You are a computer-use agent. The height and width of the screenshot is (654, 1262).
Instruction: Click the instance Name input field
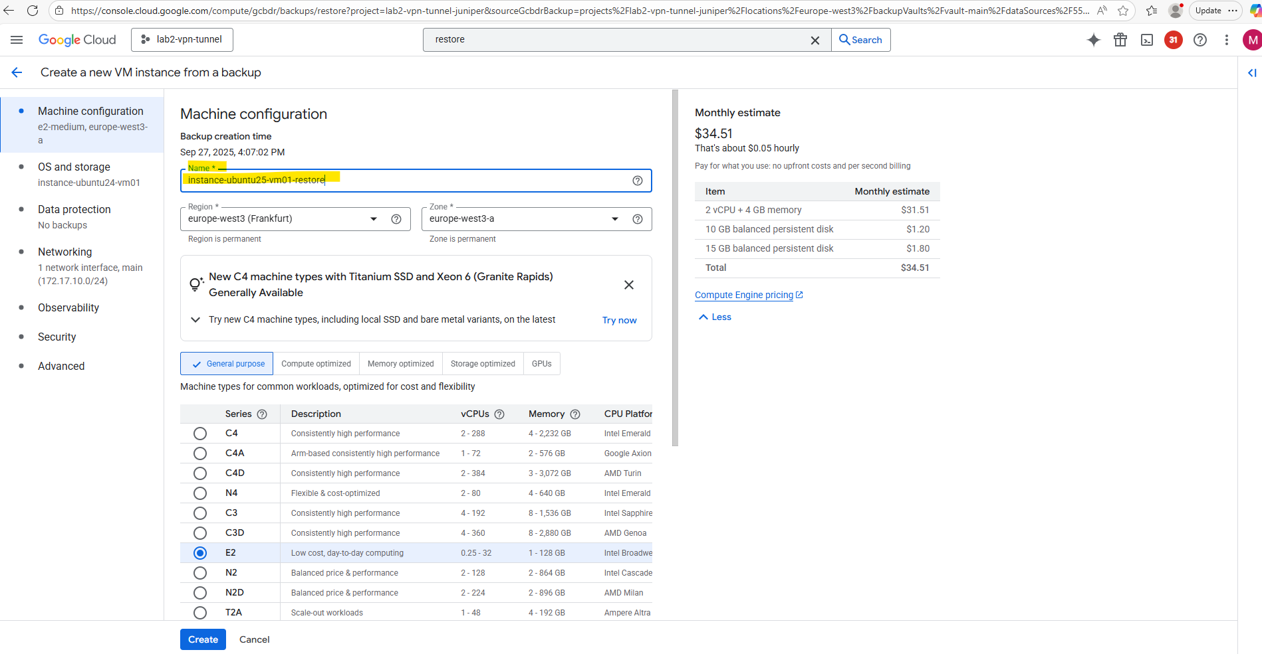click(x=406, y=181)
